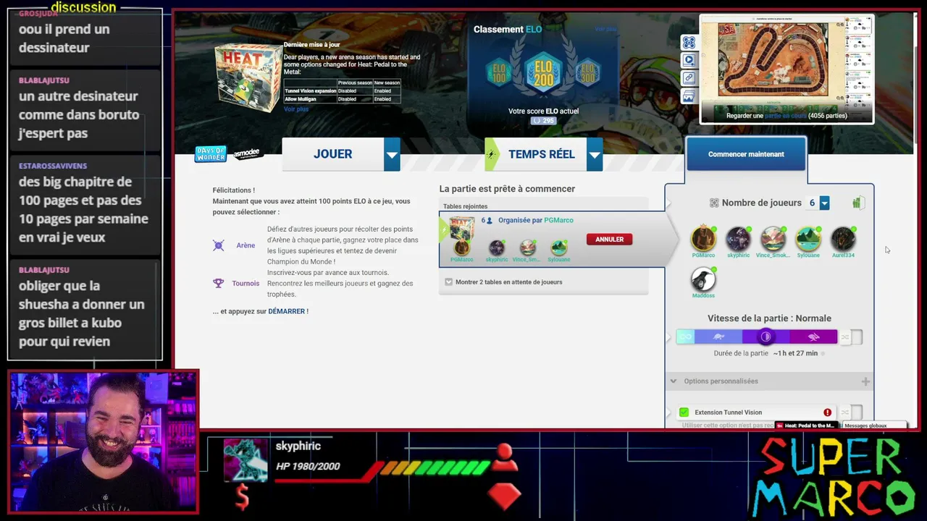Click the Tournois label
Image resolution: width=927 pixels, height=521 pixels.
click(246, 283)
